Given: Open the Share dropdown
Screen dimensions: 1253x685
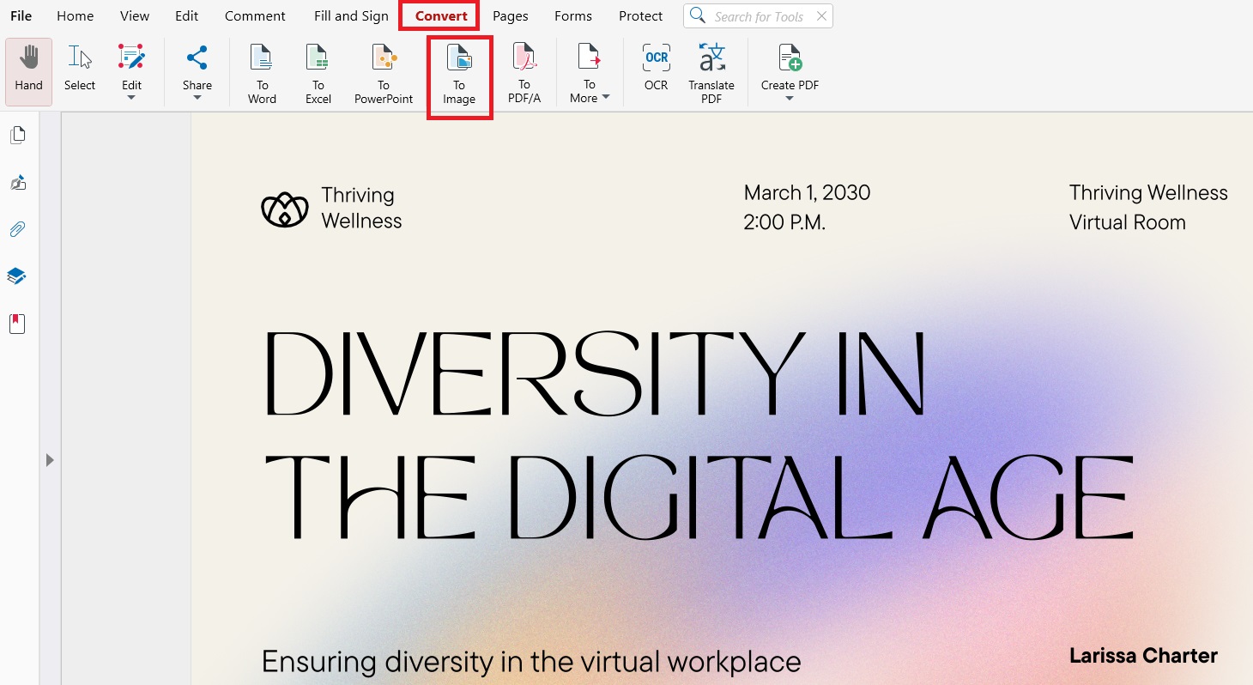Looking at the screenshot, I should 197,97.
